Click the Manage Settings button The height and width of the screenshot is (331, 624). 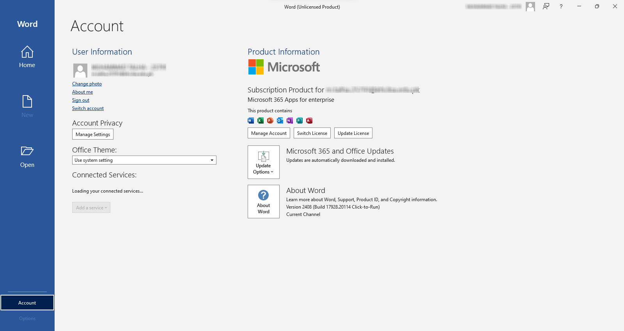93,134
